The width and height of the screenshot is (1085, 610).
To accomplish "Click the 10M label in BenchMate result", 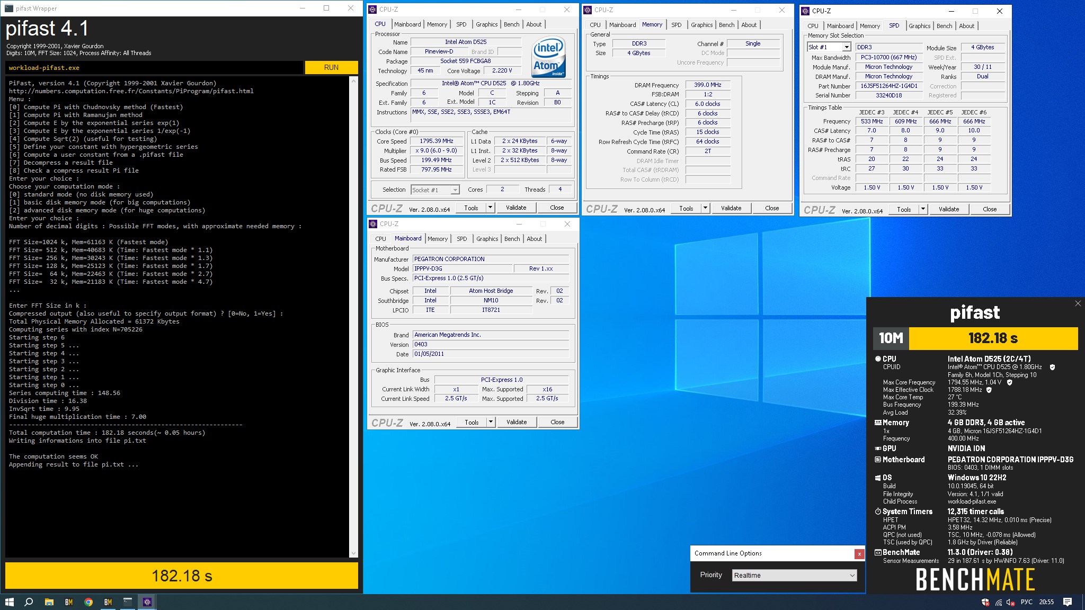I will (891, 338).
